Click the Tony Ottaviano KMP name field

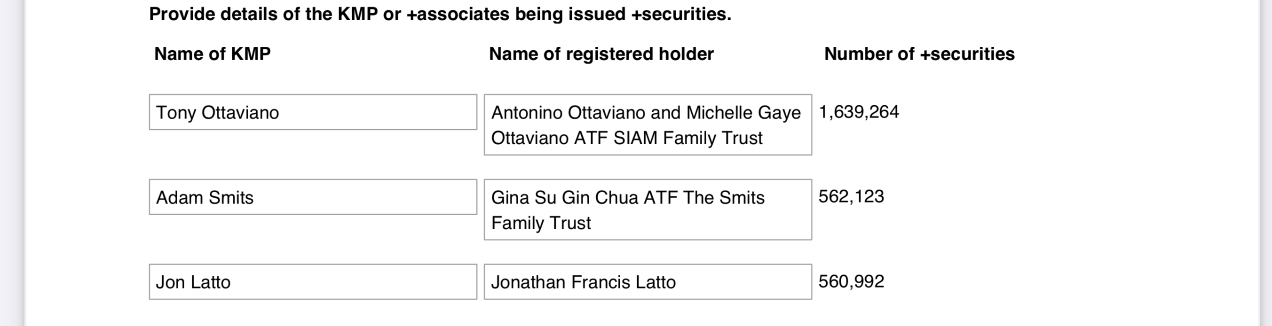click(313, 112)
